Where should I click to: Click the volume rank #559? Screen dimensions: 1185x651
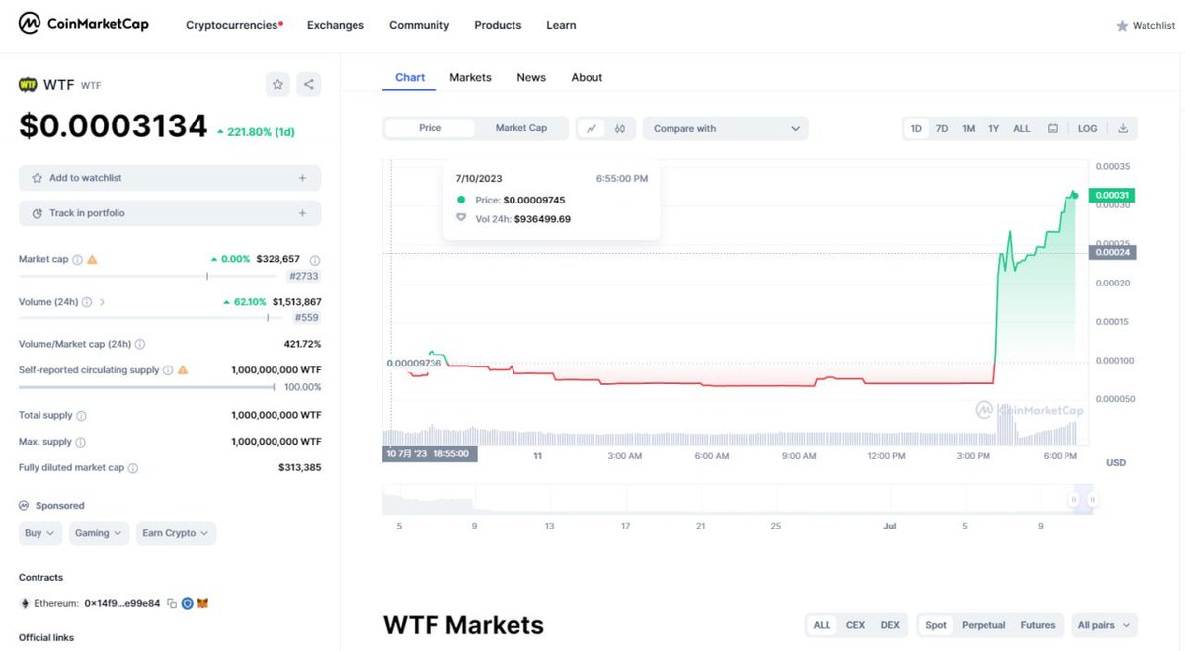(x=307, y=318)
